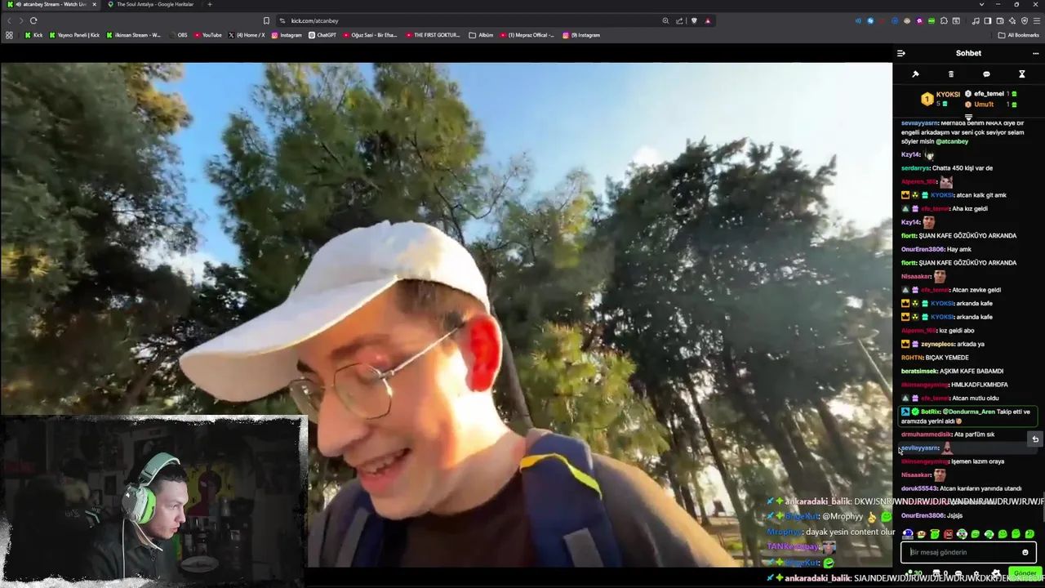The image size is (1045, 588).
Task: Click the reply icon beside seviiayyasrn message
Action: (x=1035, y=439)
